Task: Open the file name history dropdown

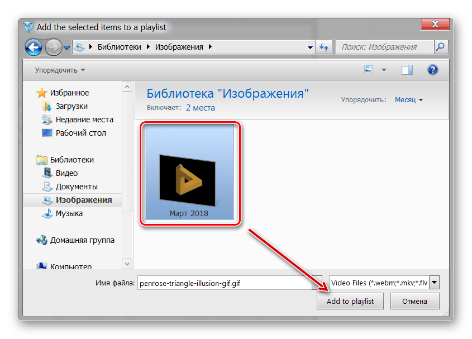Action: 317,283
